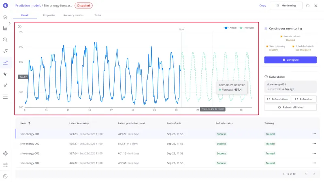This screenshot has height=182, width=324.
Task: Open more options for site-energy-003
Action: point(314,153)
